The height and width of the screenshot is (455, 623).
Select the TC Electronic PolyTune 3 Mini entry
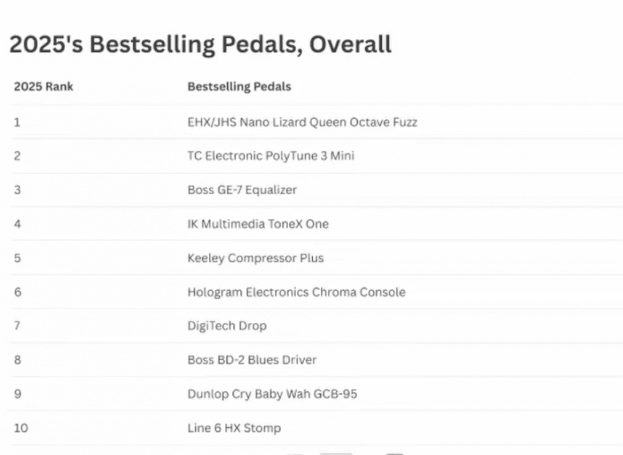pyautogui.click(x=271, y=156)
